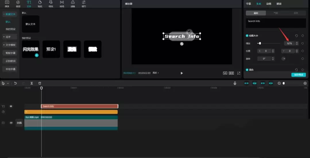Click the stepper arrows of the 62% scale field
The width and height of the screenshot is (310, 158).
point(297,44)
